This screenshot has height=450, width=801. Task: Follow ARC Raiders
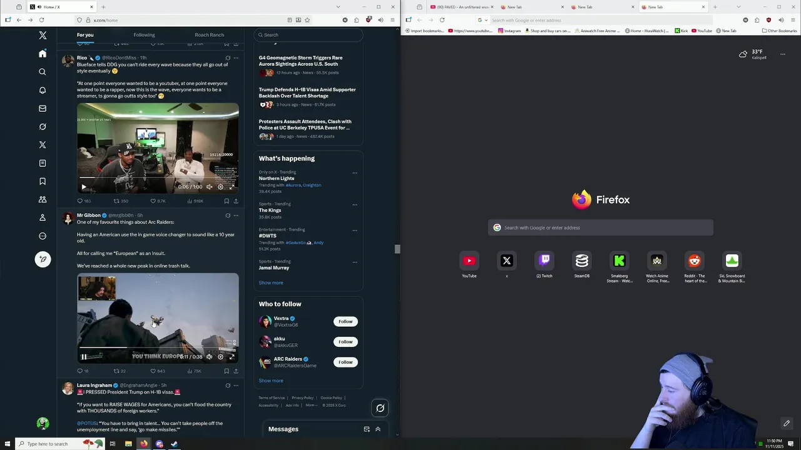(345, 362)
